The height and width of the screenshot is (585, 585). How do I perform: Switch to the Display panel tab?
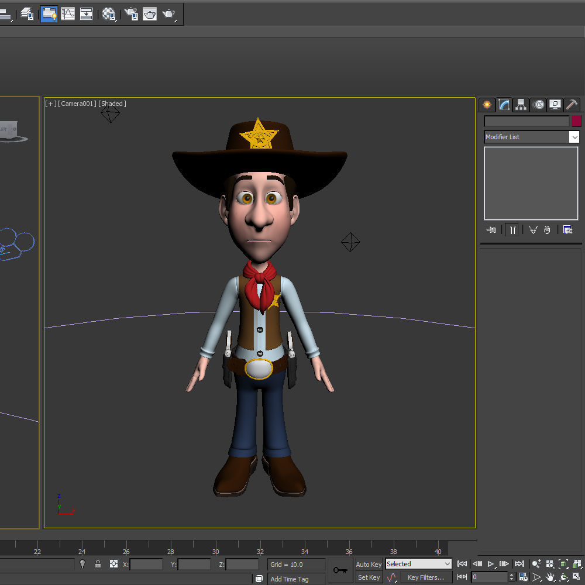coord(555,105)
